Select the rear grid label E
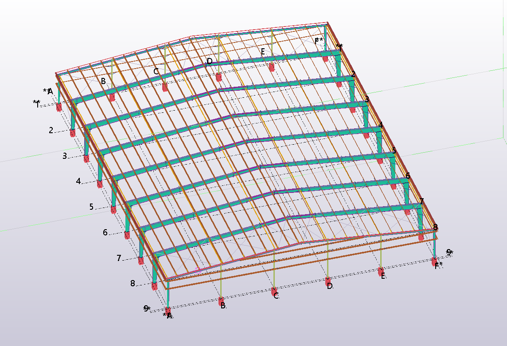This screenshot has width=507, height=346. click(x=263, y=52)
